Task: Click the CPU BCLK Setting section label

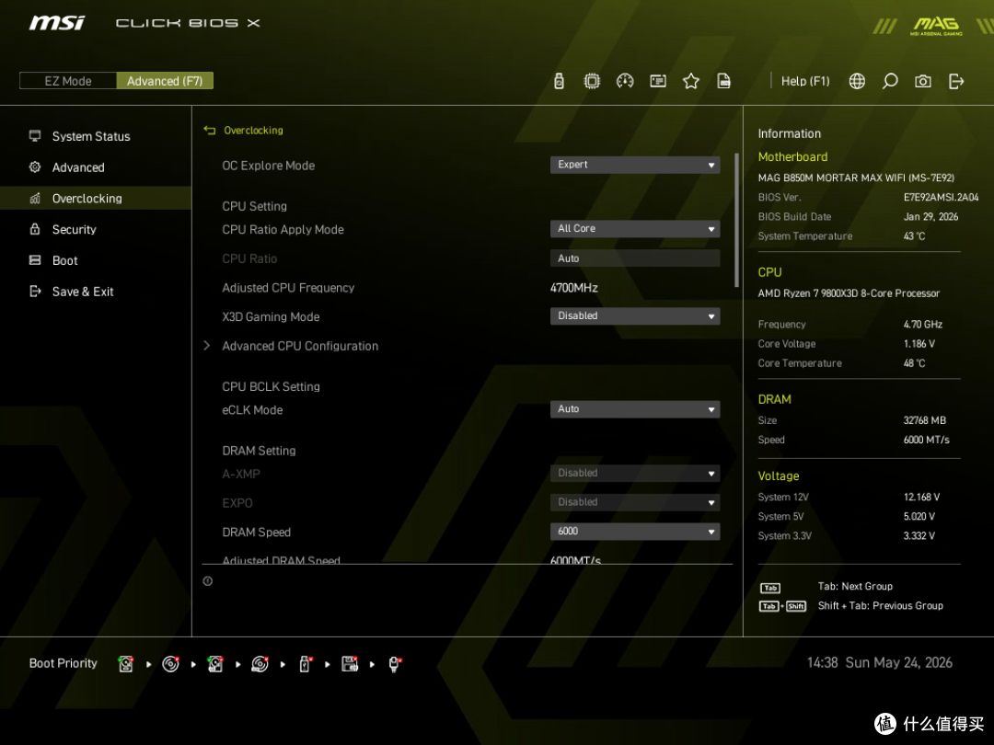Action: tap(271, 387)
